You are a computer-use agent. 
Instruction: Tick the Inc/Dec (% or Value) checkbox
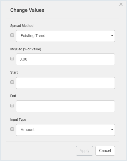pos(12,59)
